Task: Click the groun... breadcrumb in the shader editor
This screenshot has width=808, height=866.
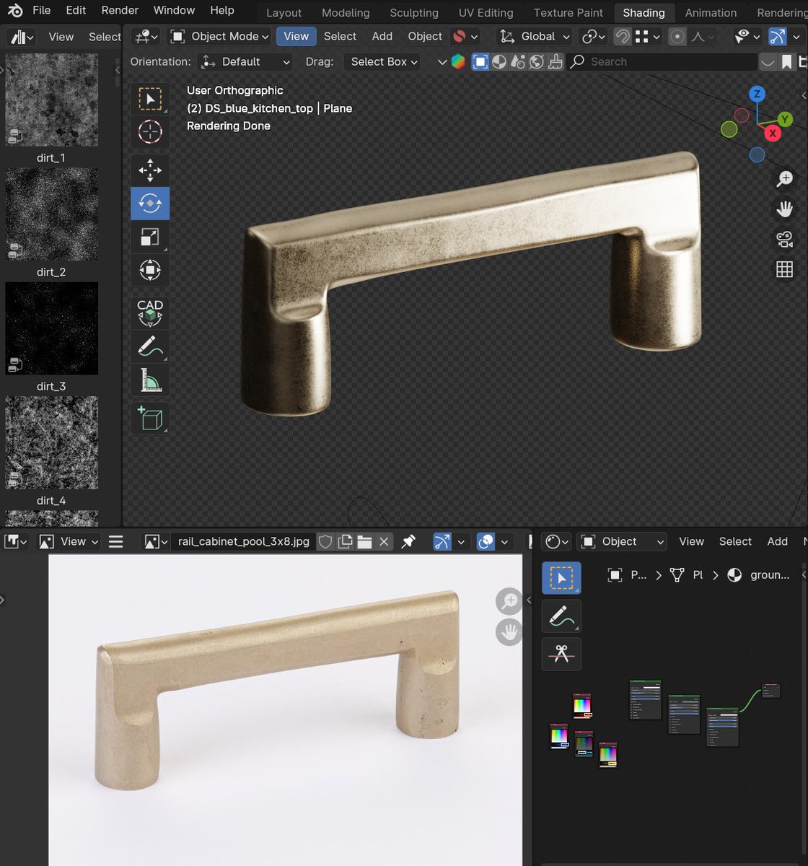Action: 769,574
